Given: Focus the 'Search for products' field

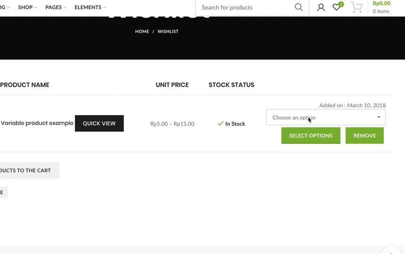Looking at the screenshot, I should coord(245,8).
